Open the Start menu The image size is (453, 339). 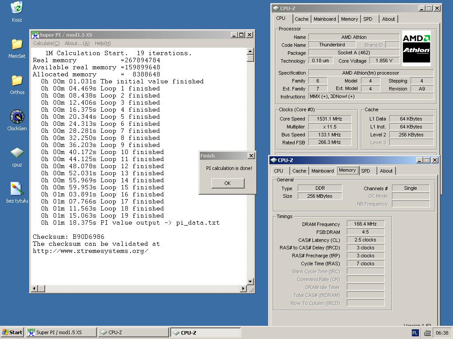point(12,332)
